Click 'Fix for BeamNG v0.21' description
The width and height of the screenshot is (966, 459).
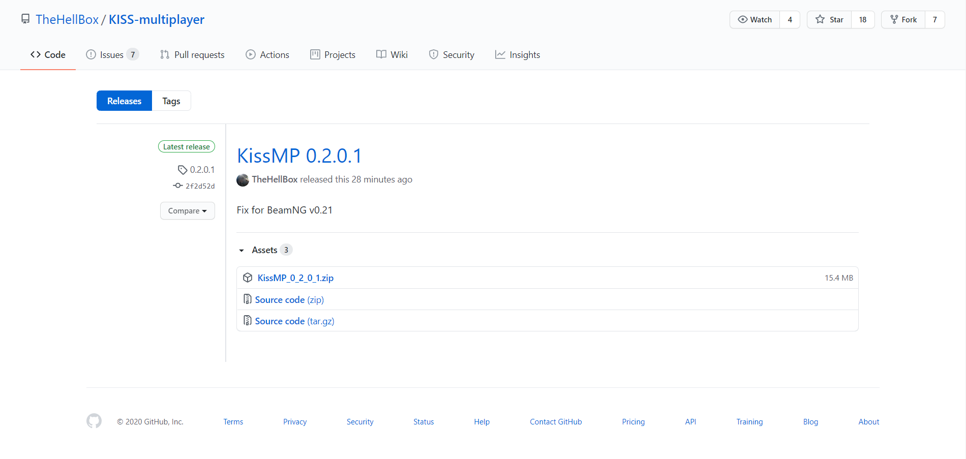click(x=285, y=210)
